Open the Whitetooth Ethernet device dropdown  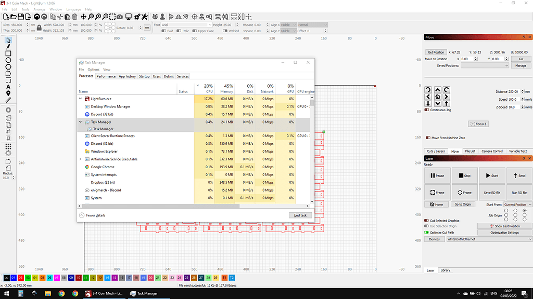[x=489, y=239]
